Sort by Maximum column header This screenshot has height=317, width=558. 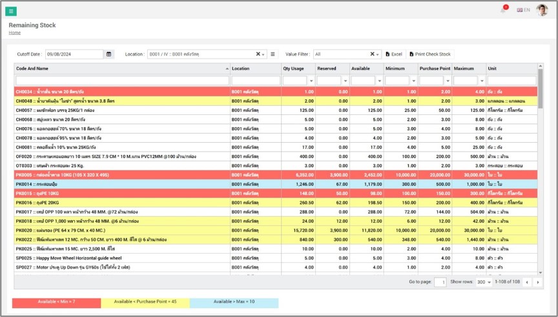[x=469, y=68]
